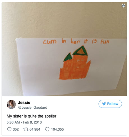Image resolution: width=129 pixels, height=137 pixels.
Task: Click the Feb 8, 2016 date
Action: click(x=32, y=122)
